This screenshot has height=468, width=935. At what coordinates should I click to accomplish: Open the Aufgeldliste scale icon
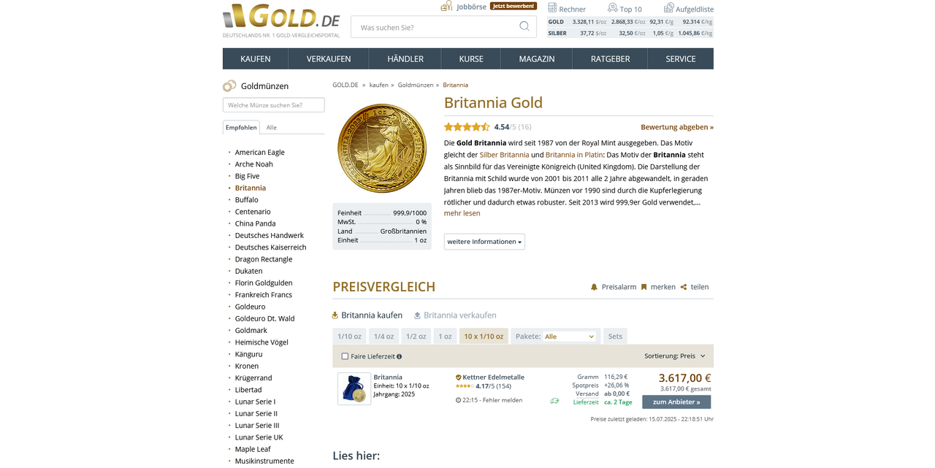668,8
